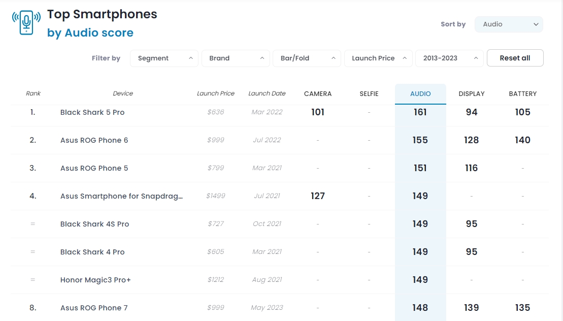Open the Asus ROG Phone 5 entry
This screenshot has width=563, height=321.
tap(94, 169)
